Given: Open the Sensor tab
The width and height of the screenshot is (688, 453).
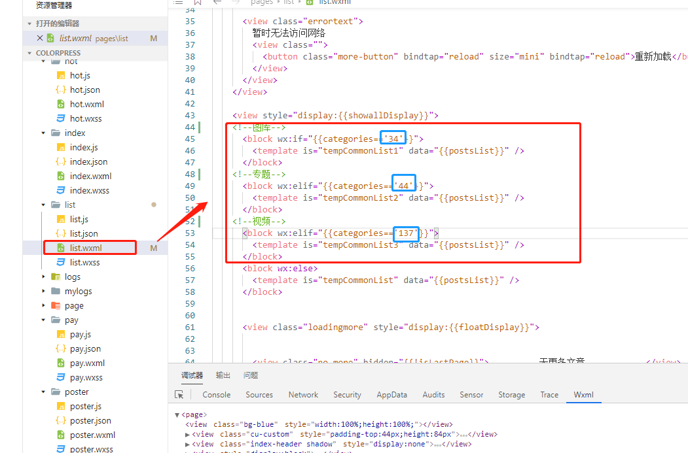Looking at the screenshot, I should pyautogui.click(x=471, y=395).
